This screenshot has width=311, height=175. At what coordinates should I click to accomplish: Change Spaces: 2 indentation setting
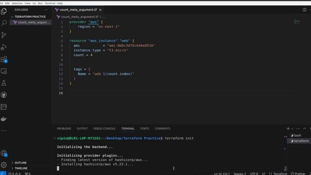(240, 174)
